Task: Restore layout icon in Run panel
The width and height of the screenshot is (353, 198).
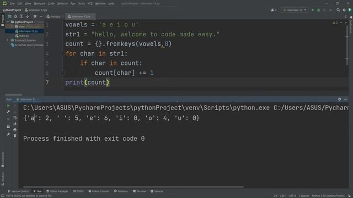Action: click(x=8, y=127)
